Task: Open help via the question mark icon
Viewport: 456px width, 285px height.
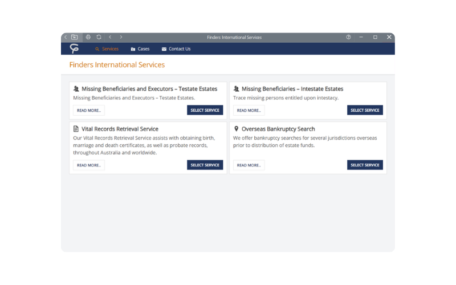Action: coord(348,37)
